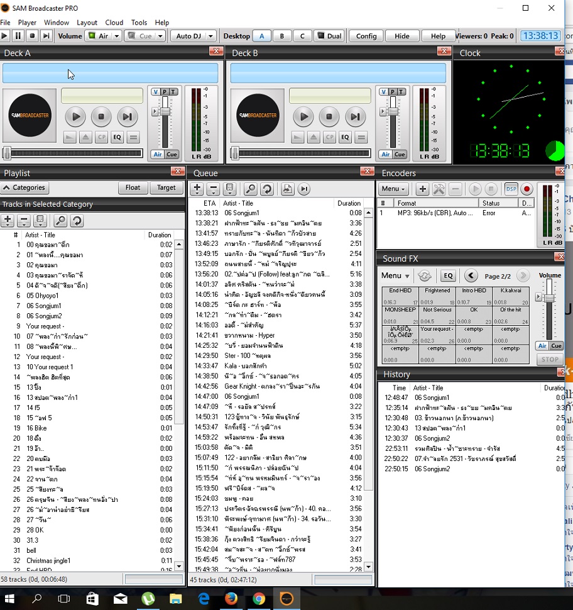Click the Stop icon in the main toolbar
573x610 pixels.
point(32,36)
